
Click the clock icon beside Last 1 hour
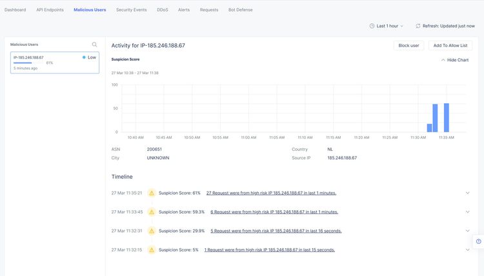tap(372, 26)
